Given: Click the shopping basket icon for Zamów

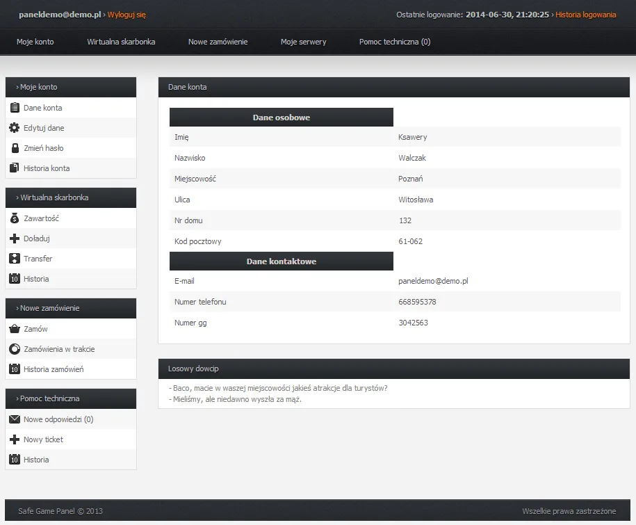Looking at the screenshot, I should (x=15, y=329).
